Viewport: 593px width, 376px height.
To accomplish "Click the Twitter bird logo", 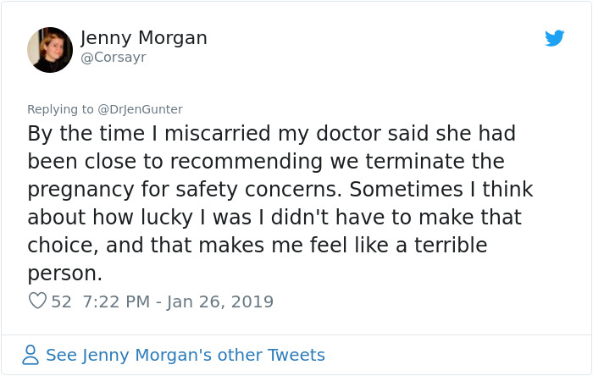I will point(554,38).
